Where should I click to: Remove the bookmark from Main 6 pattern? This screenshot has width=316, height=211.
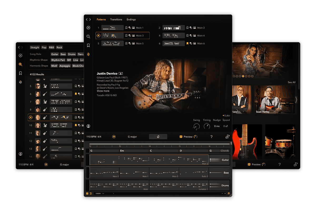(x=187, y=44)
